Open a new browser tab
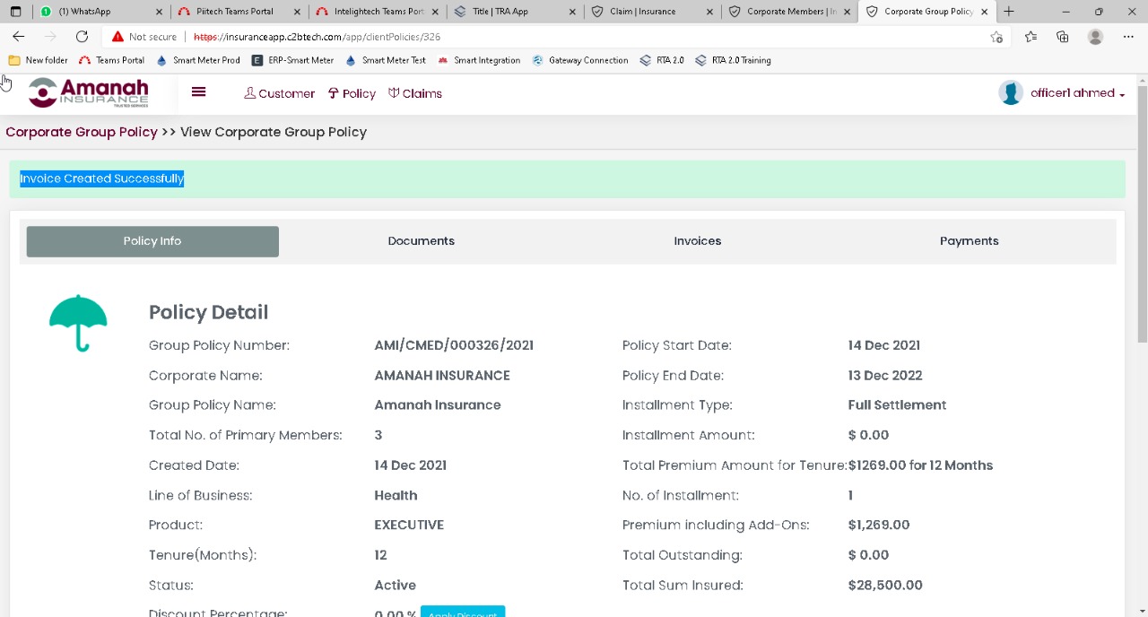The image size is (1148, 617). click(x=1009, y=12)
